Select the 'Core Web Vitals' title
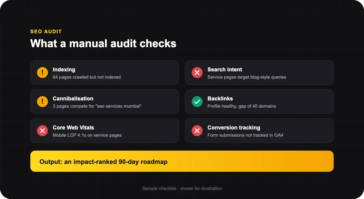The image size is (364, 199). click(x=73, y=128)
